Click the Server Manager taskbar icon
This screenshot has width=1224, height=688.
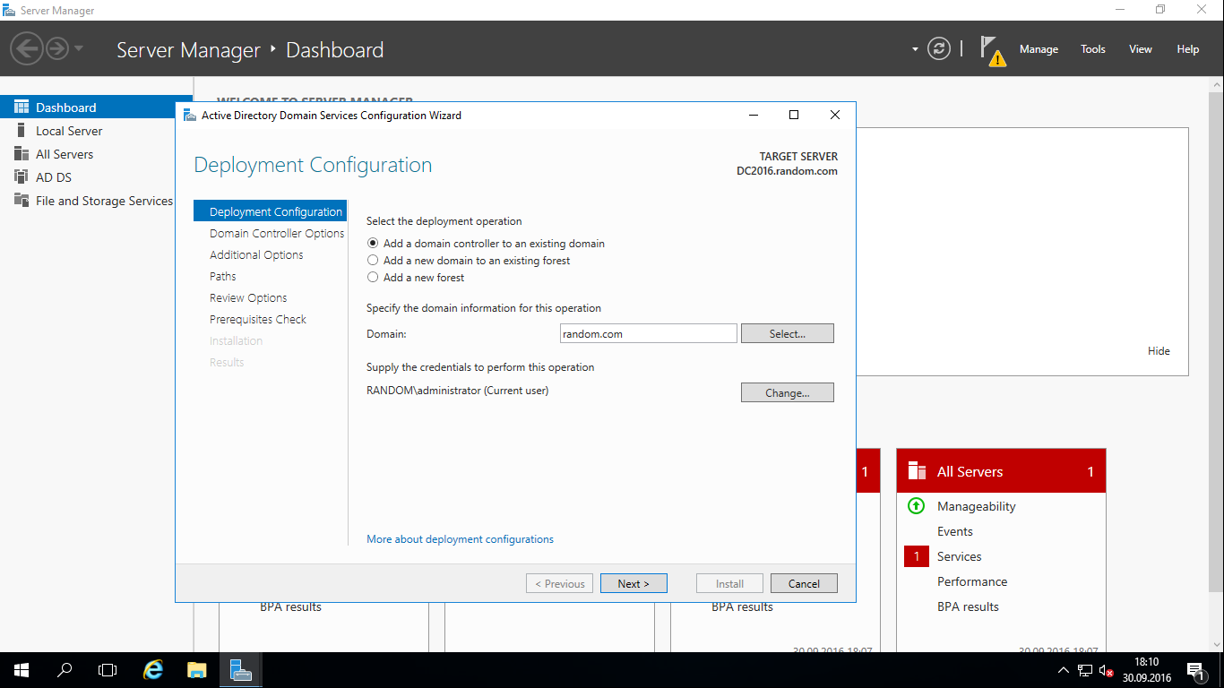[x=240, y=670]
